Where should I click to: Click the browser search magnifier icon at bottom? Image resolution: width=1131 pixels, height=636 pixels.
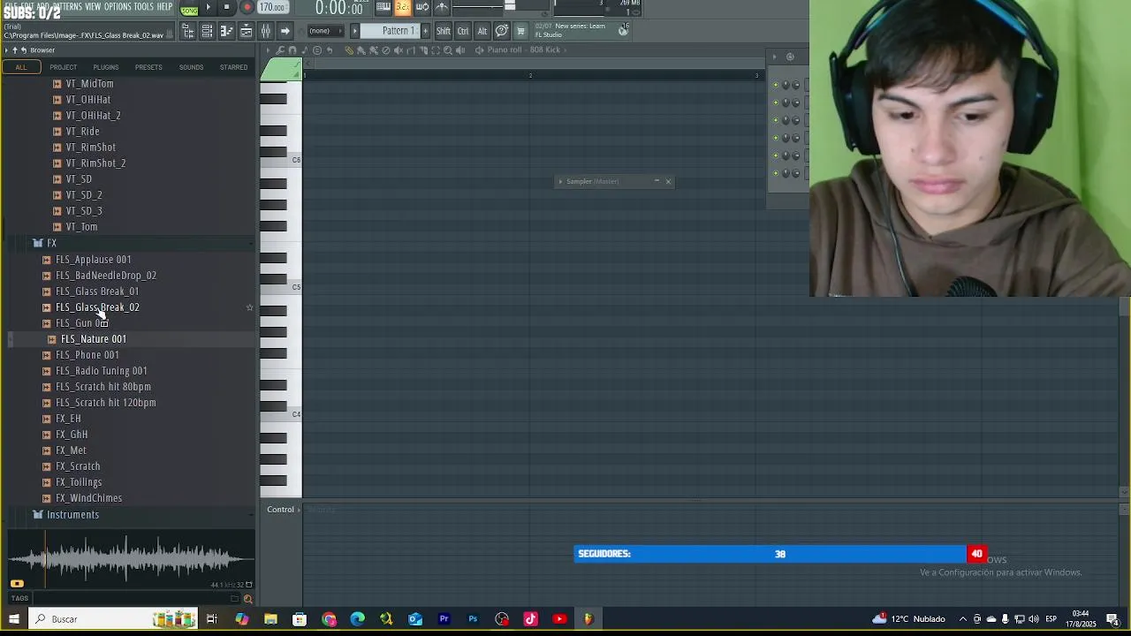(x=247, y=599)
